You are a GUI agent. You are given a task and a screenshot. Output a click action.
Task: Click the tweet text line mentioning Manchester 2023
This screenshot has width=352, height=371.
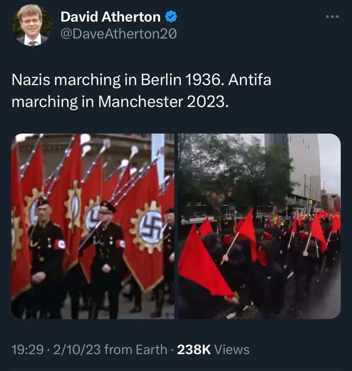click(x=120, y=102)
